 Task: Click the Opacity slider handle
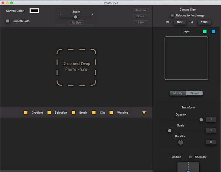tap(201, 120)
